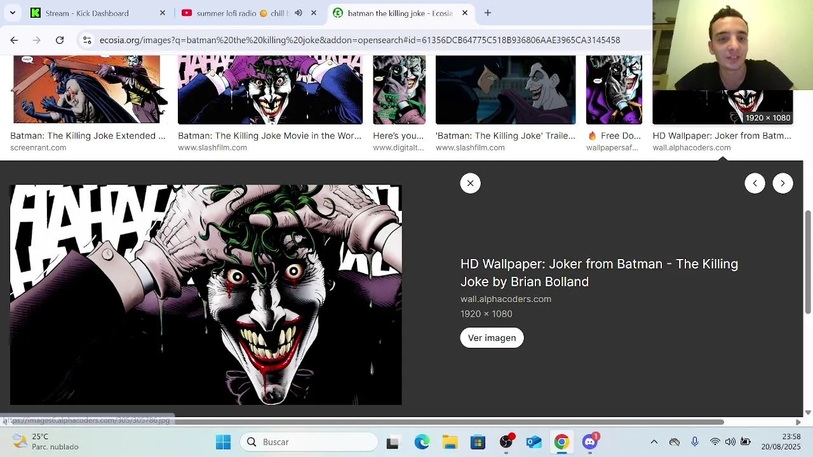Select the Killing Joke Movie slashfilm thumbnail
Image resolution: width=813 pixels, height=457 pixels.
(x=270, y=89)
